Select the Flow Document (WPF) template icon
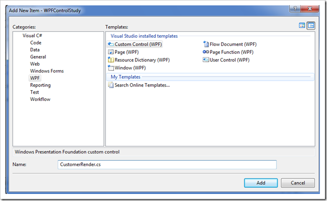 [206, 44]
